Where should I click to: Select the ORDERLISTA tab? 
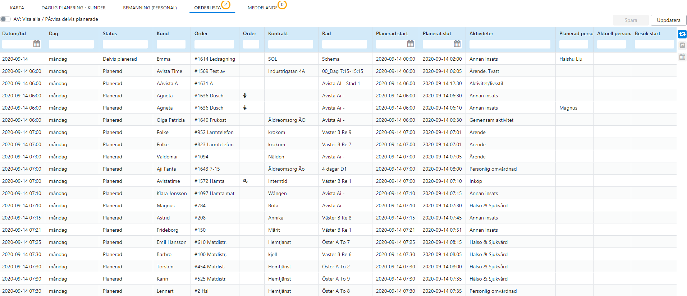coord(207,8)
